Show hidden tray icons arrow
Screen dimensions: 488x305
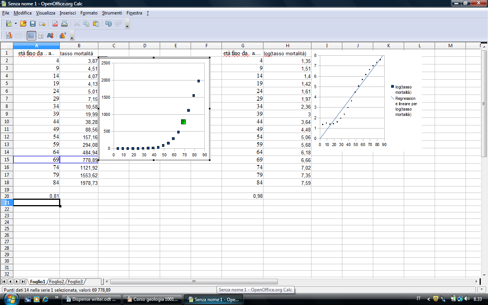tap(429, 299)
